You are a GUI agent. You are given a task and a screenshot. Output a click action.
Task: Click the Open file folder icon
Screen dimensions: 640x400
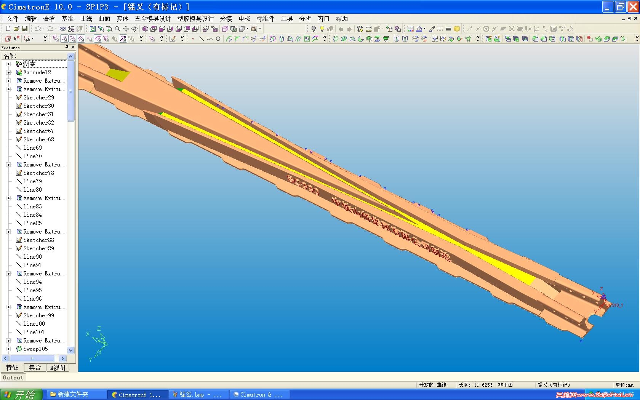[x=16, y=29]
